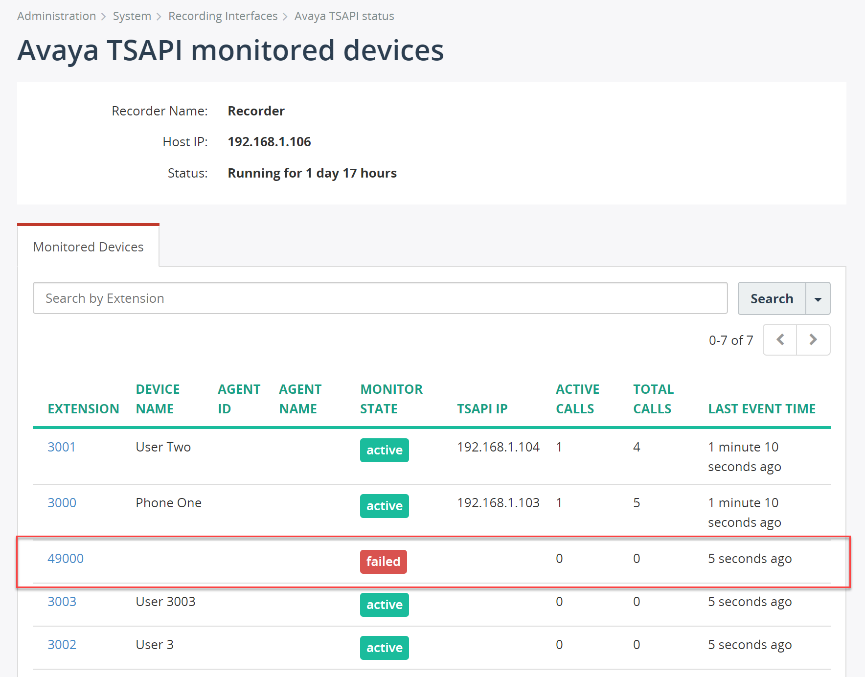Click the active badge for User 3
Image resolution: width=865 pixels, height=677 pixels.
coord(385,648)
